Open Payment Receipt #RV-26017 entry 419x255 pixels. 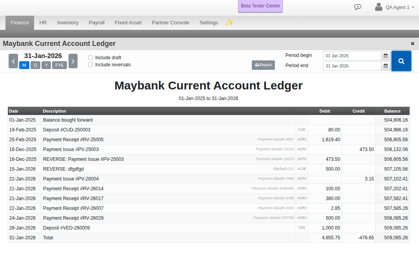tap(73, 199)
